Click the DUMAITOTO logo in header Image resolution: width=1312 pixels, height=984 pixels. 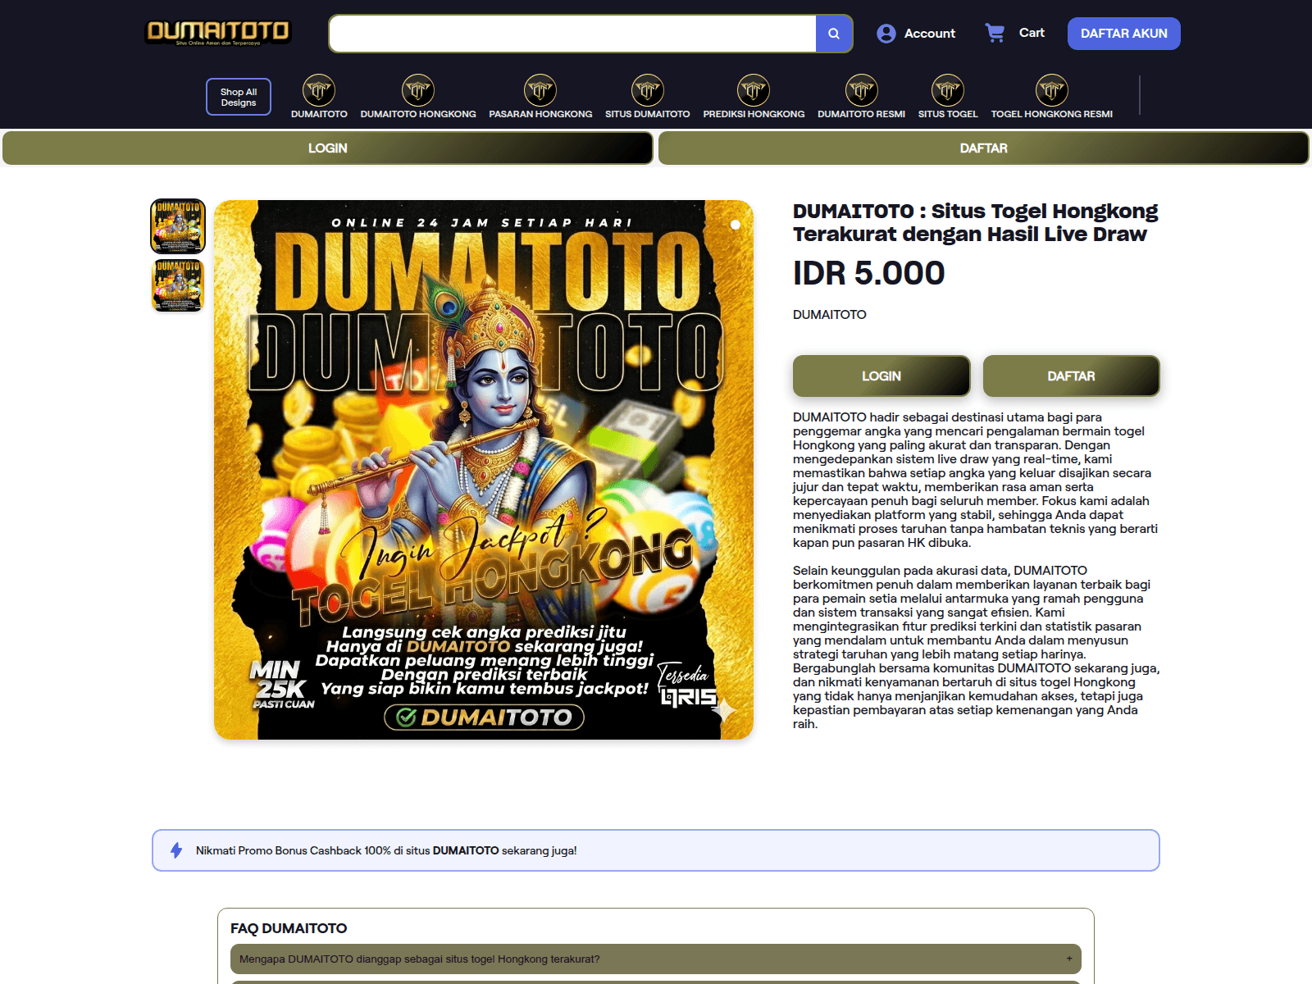(218, 33)
